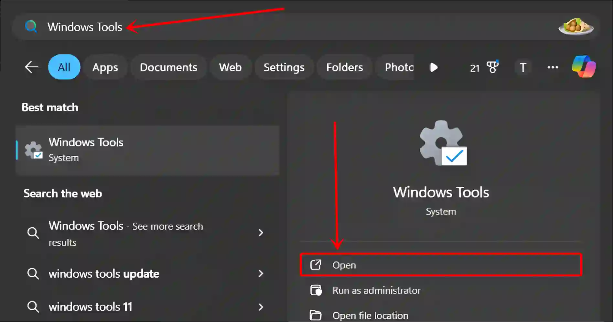
Task: Click the Run as administrator shield icon
Action: 316,290
